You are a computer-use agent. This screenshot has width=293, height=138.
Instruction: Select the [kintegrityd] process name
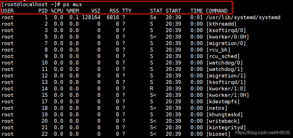click(226, 128)
